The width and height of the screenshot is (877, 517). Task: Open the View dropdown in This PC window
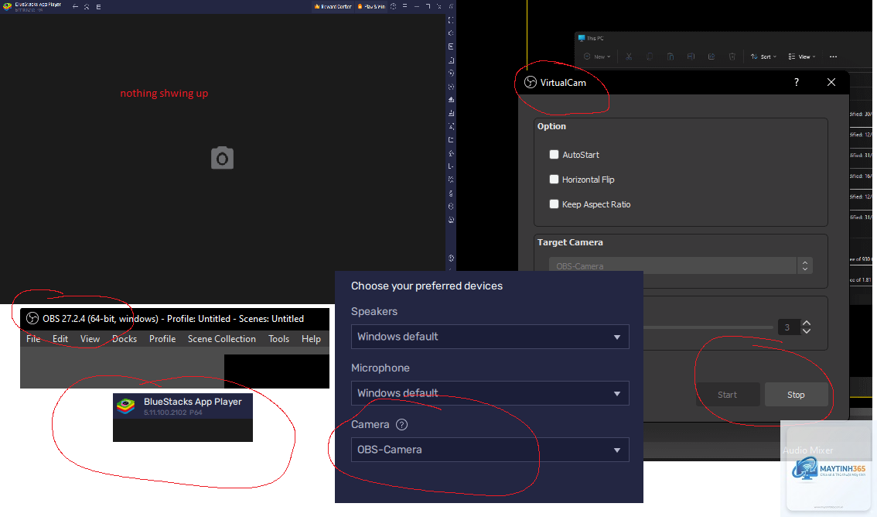[x=802, y=56]
